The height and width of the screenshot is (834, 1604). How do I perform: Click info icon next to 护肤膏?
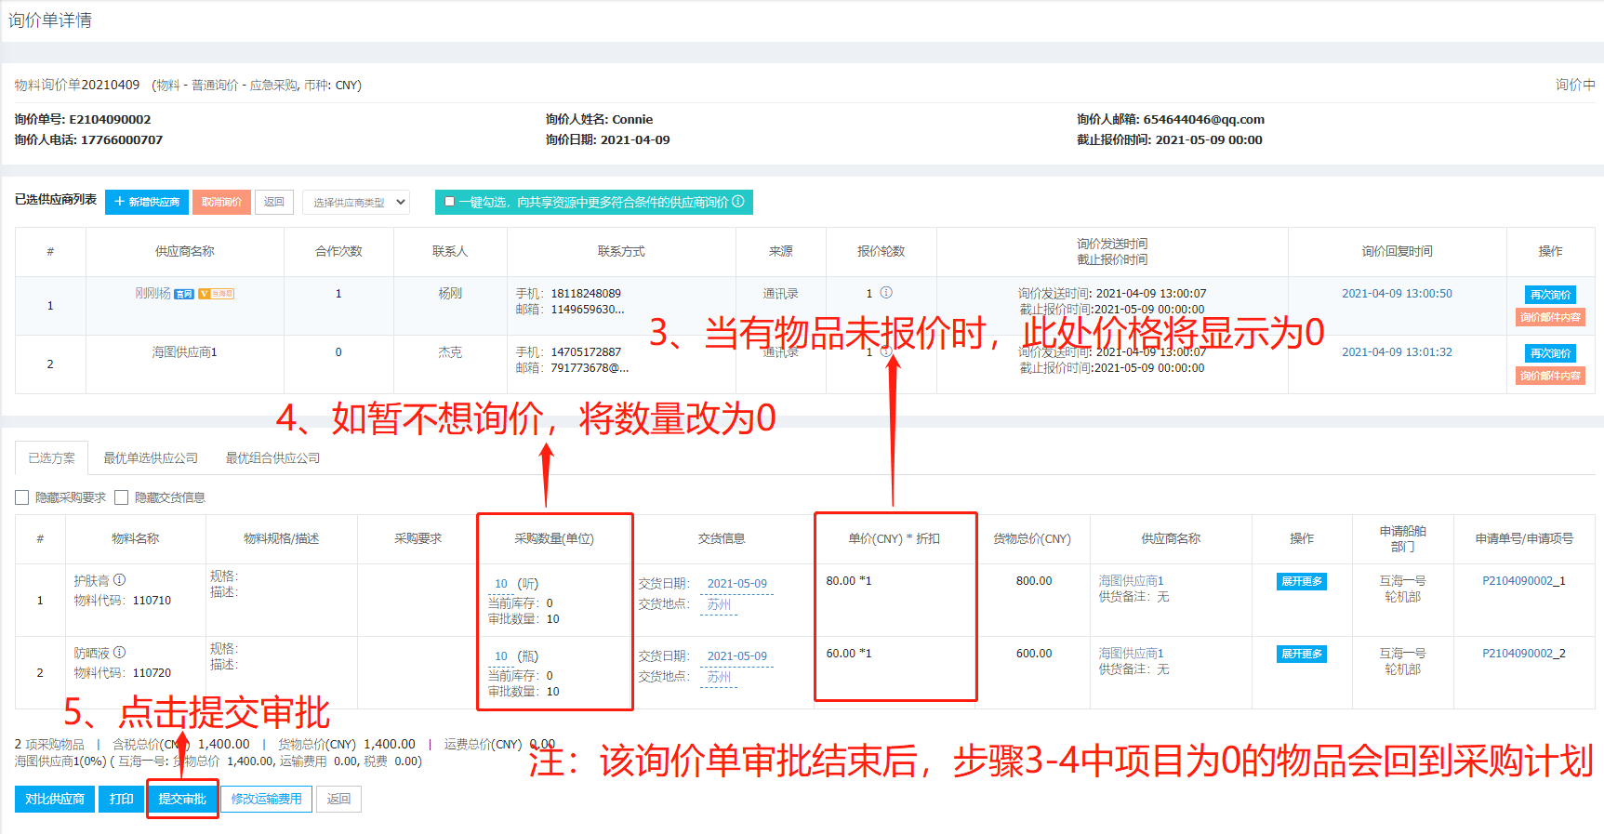[x=120, y=579]
